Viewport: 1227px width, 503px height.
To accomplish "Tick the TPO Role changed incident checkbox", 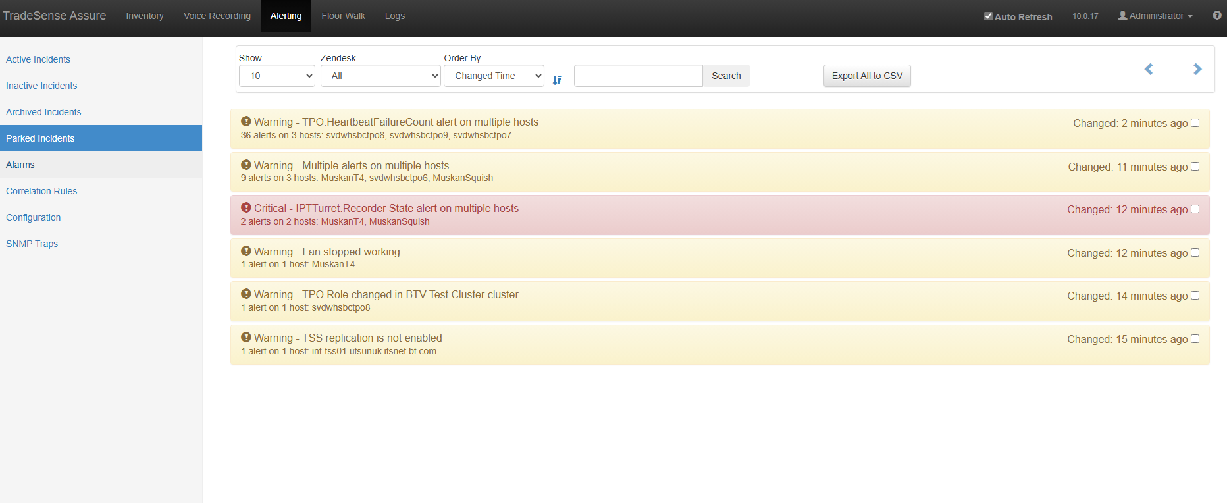I will 1195,296.
